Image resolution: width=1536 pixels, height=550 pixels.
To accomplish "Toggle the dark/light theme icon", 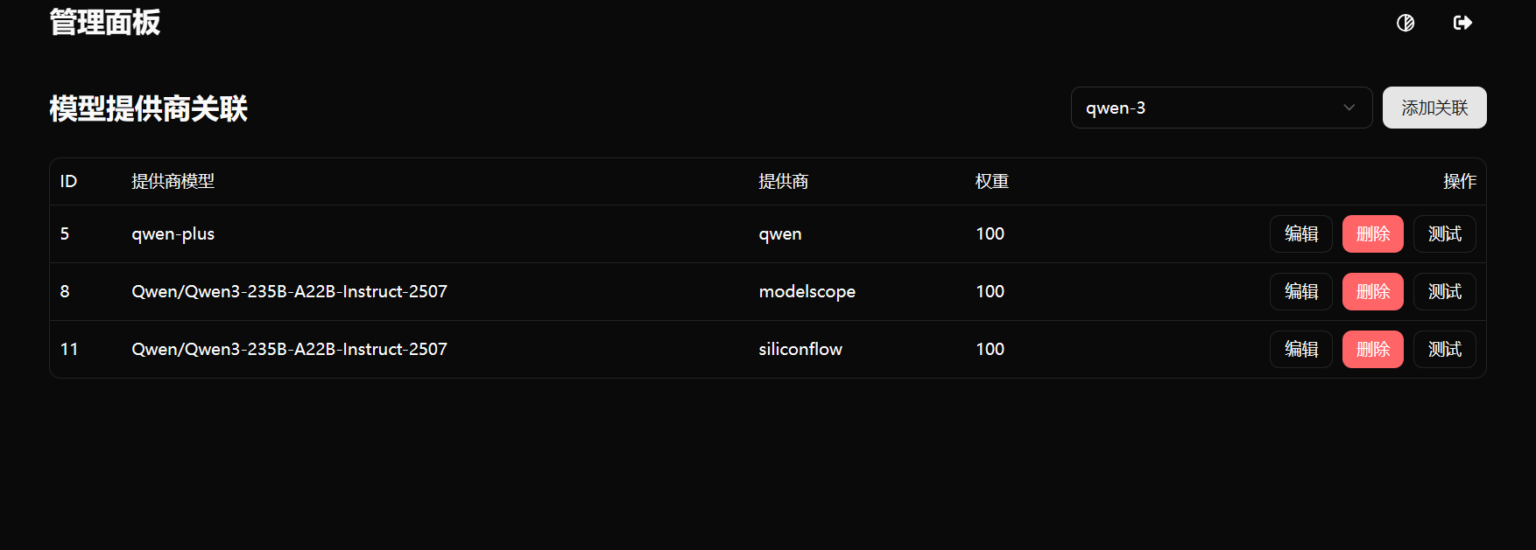I will (x=1406, y=23).
